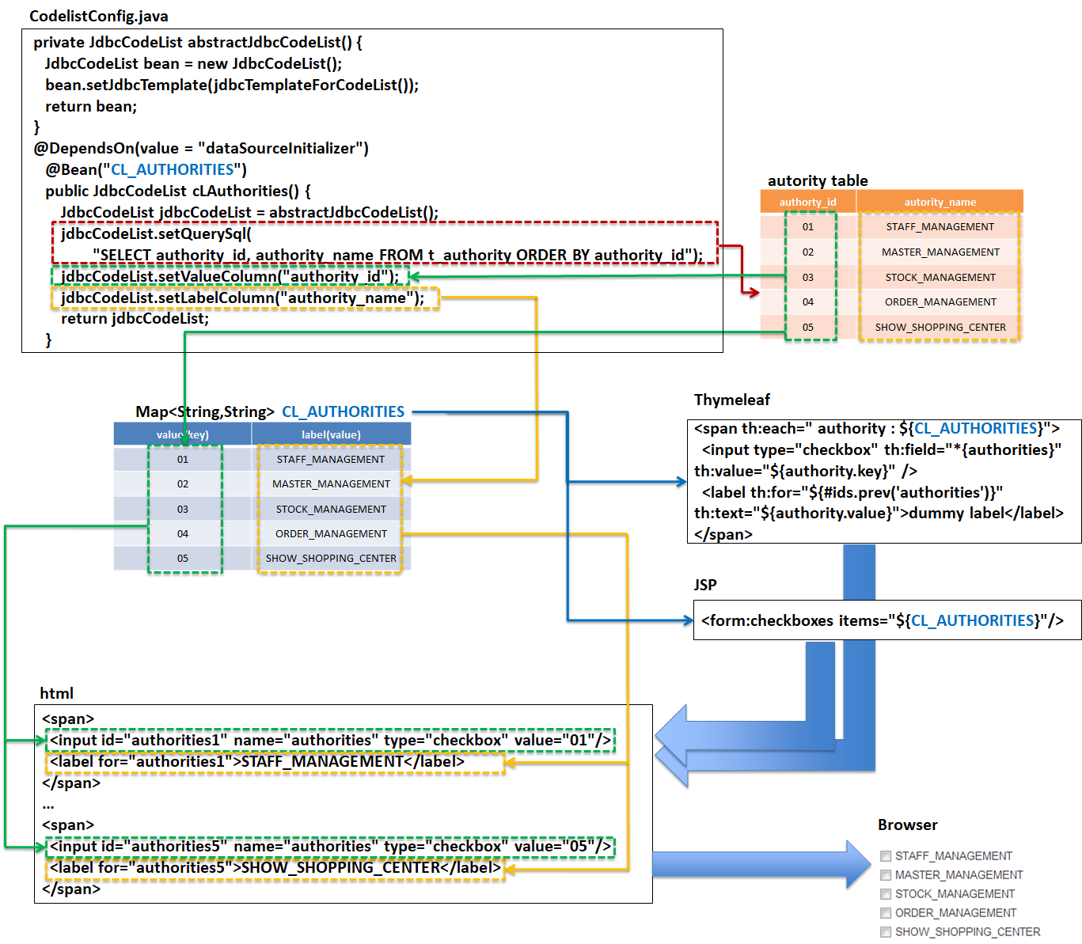Toggle the ORDER_MANAGEMENT checkbox
1082x944 pixels.
(x=886, y=913)
